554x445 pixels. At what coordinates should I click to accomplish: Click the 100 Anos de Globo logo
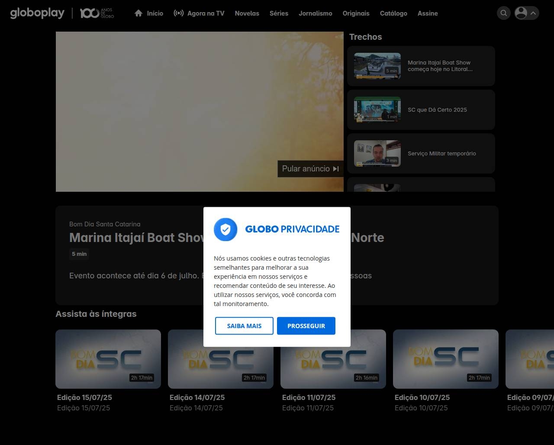pyautogui.click(x=97, y=13)
